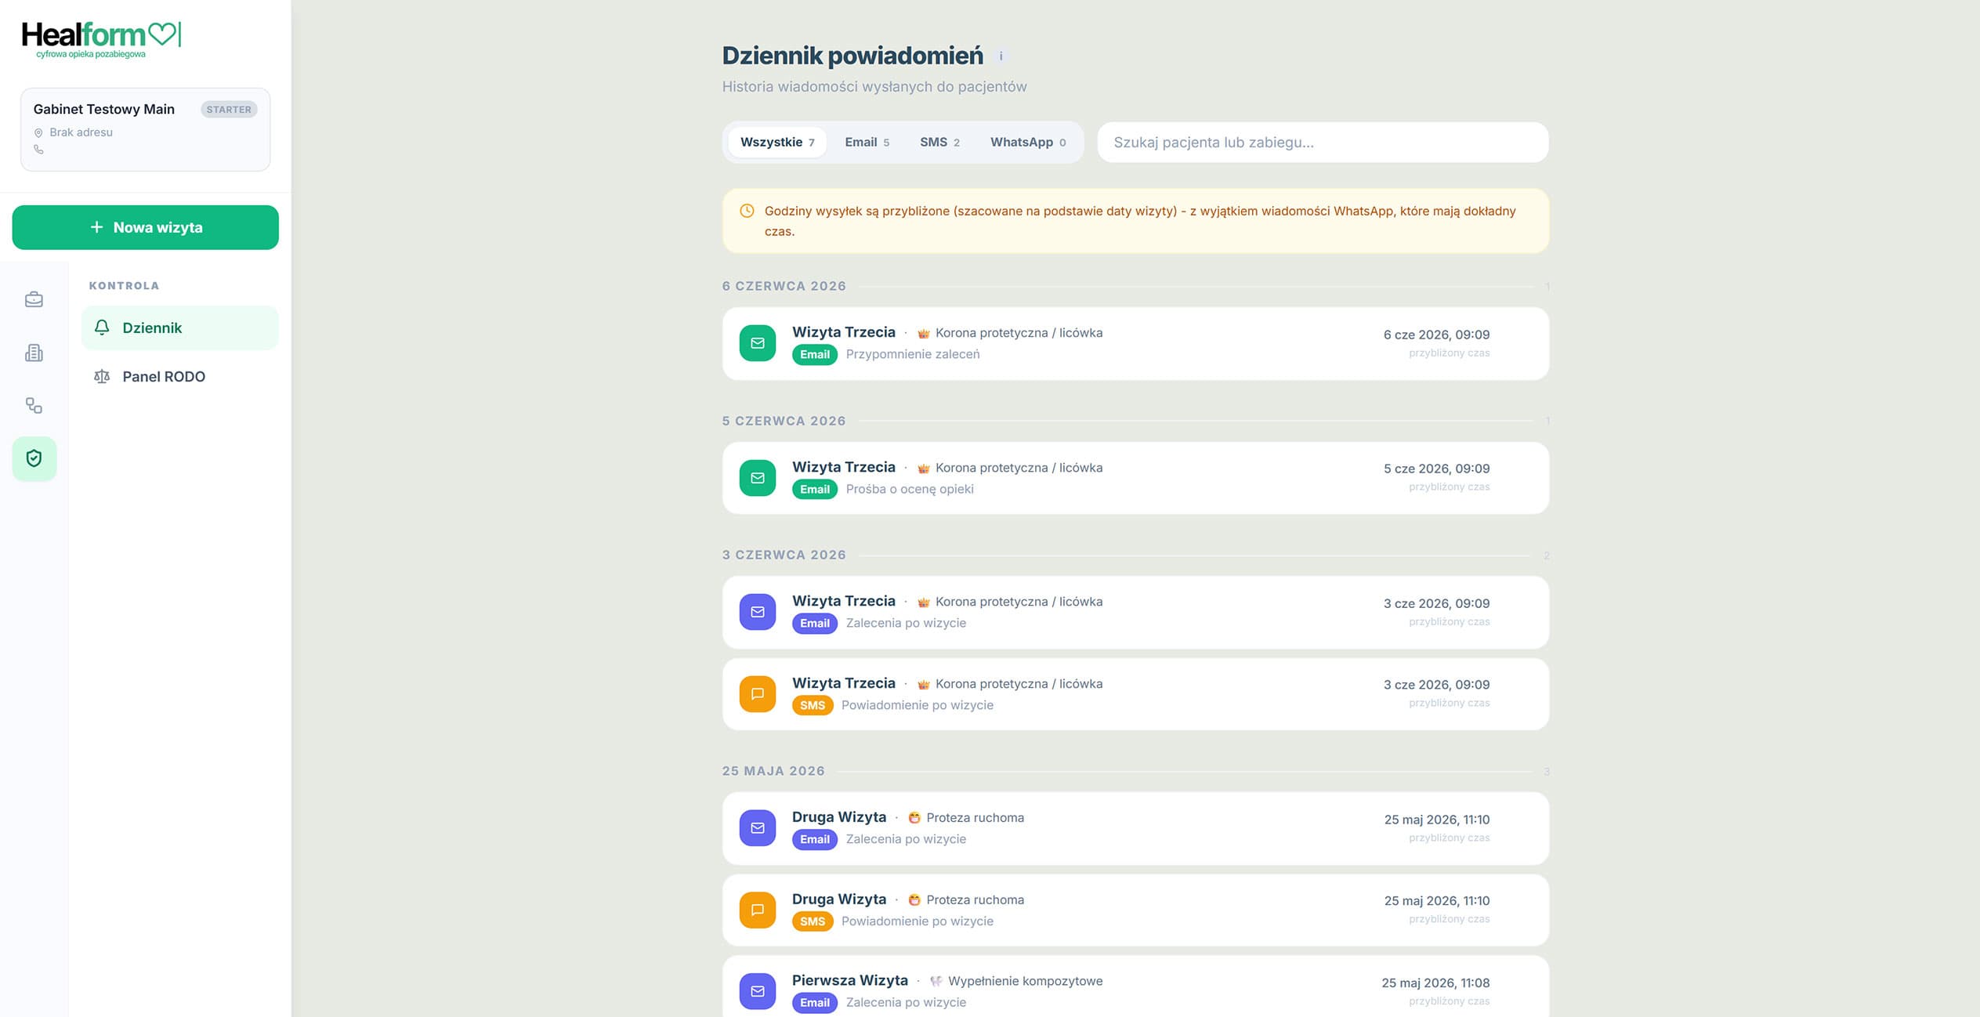This screenshot has height=1017, width=1980.
Task: Click the green envelope icon on the 6 cze entry
Action: (x=757, y=343)
